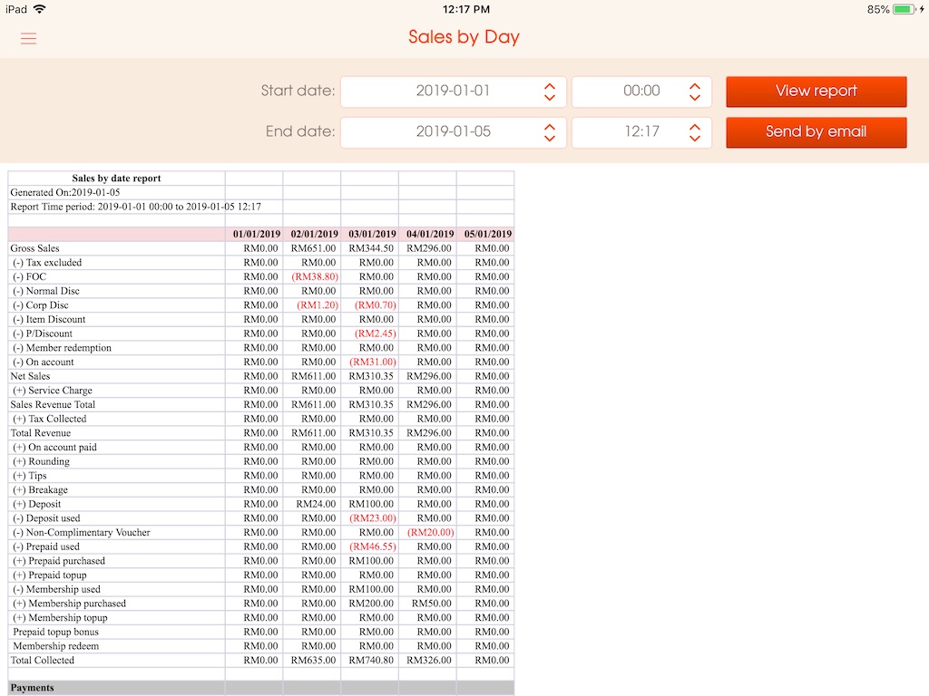929x696 pixels.
Task: Tap the Wi-Fi status icon
Action: (40, 9)
